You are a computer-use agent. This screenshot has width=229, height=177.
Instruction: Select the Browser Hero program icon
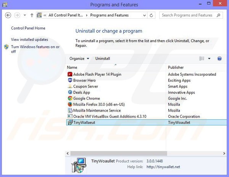click(x=70, y=80)
